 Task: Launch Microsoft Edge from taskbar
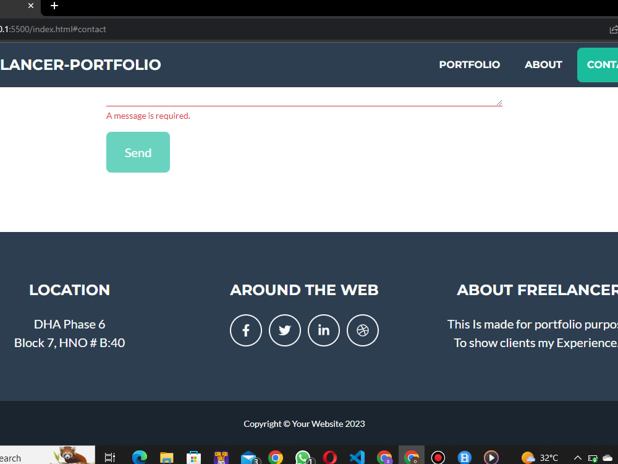(139, 457)
